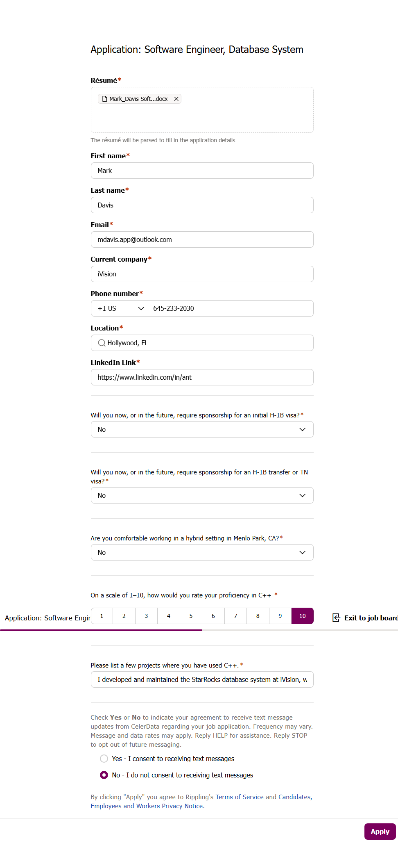Image resolution: width=398 pixels, height=866 pixels.
Task: Click the search icon in the Location field
Action: [x=102, y=343]
